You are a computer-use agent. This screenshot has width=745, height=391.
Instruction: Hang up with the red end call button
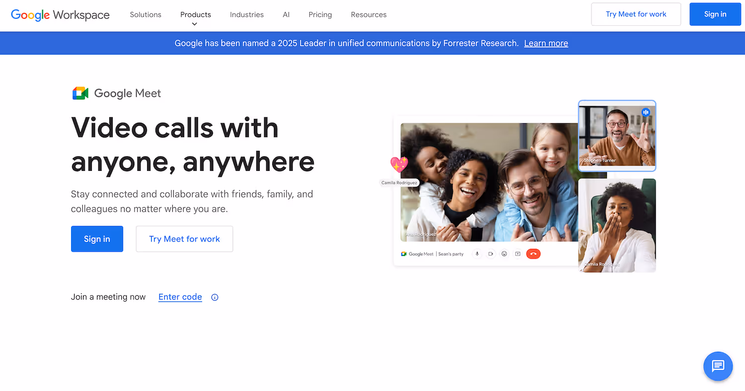[533, 253]
